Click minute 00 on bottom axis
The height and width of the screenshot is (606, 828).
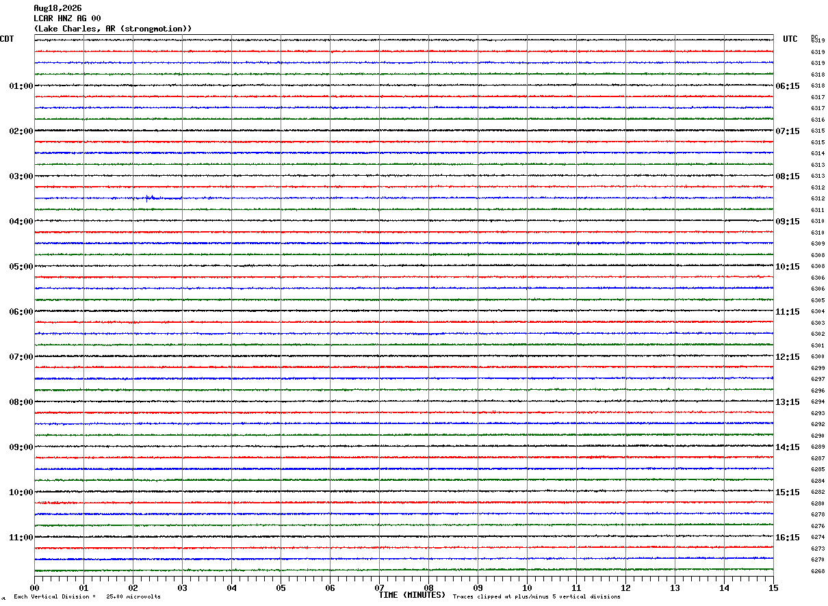coord(34,588)
